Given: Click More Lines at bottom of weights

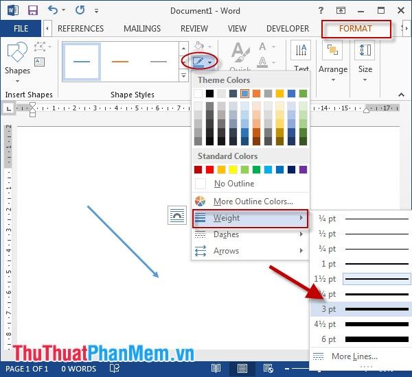Looking at the screenshot, I should pyautogui.click(x=354, y=356).
